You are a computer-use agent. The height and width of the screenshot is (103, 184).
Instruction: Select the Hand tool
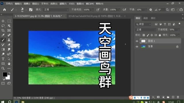pyautogui.click(x=9, y=64)
